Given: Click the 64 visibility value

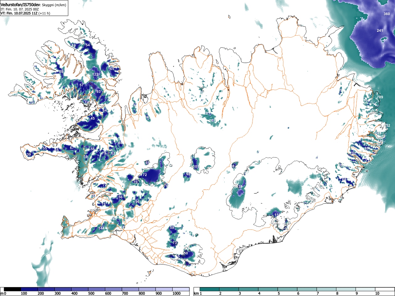Looking at the screenshot, I should pos(105,110).
